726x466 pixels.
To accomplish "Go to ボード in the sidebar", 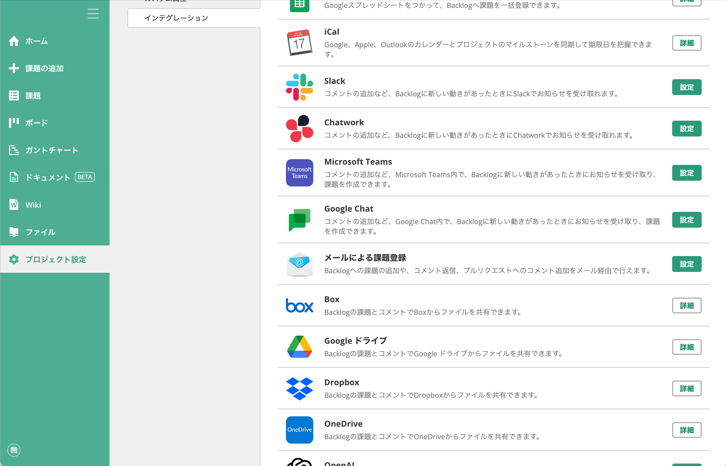I will 37,123.
